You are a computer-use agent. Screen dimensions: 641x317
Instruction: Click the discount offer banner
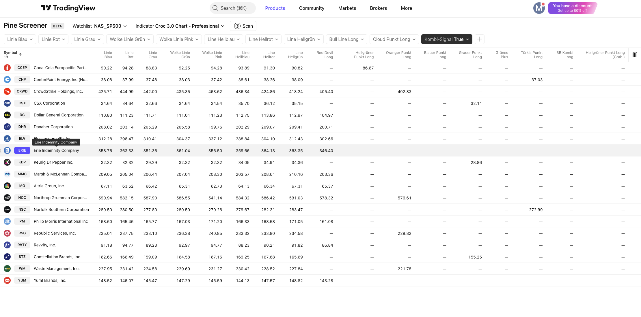572,8
